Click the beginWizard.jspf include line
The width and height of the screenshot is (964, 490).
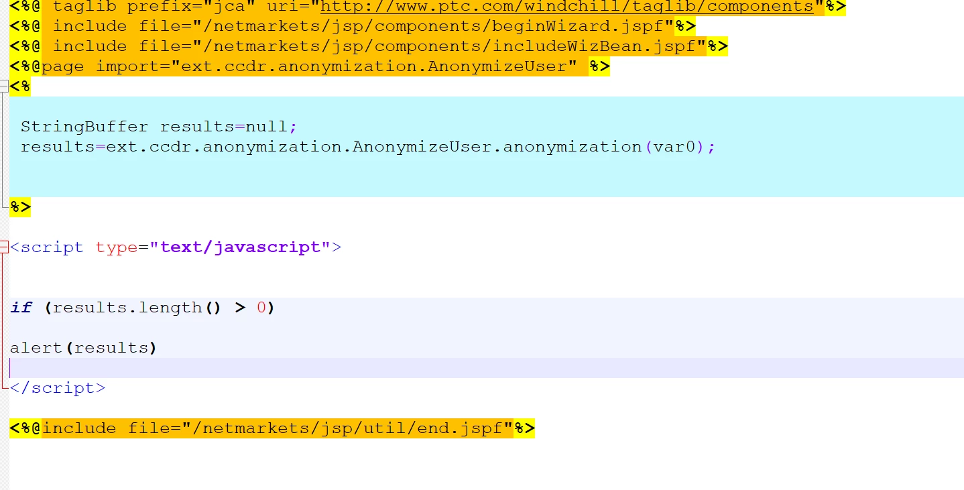(x=353, y=26)
